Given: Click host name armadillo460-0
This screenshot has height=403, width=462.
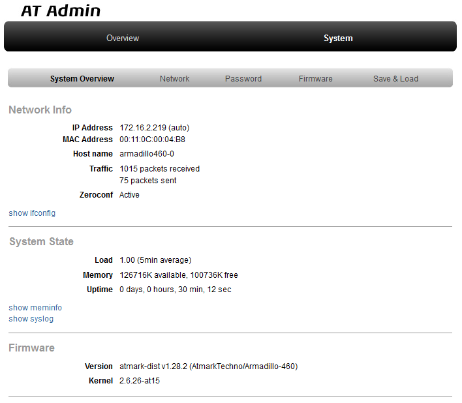Looking at the screenshot, I should pos(147,154).
